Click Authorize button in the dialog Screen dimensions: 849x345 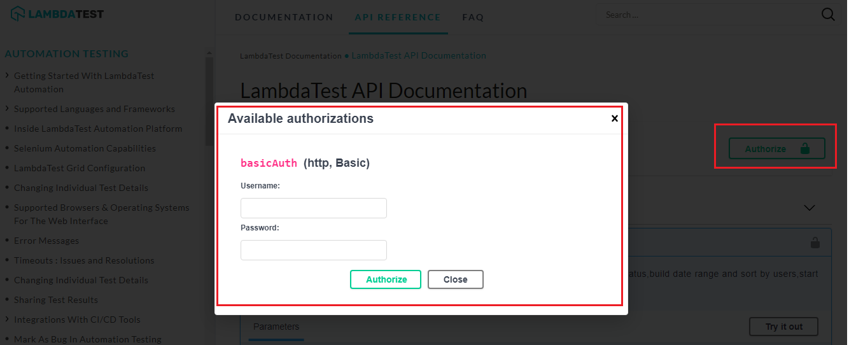(386, 279)
